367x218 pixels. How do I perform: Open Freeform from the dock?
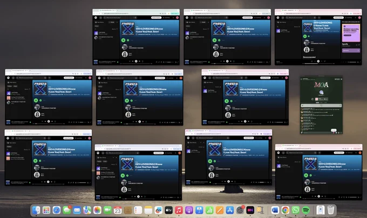pos(158,210)
